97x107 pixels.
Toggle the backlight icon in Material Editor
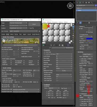click(x=73, y=27)
